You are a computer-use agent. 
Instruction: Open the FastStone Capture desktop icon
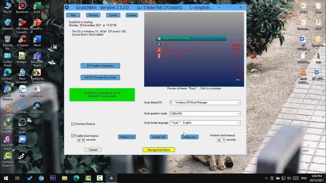37,76
